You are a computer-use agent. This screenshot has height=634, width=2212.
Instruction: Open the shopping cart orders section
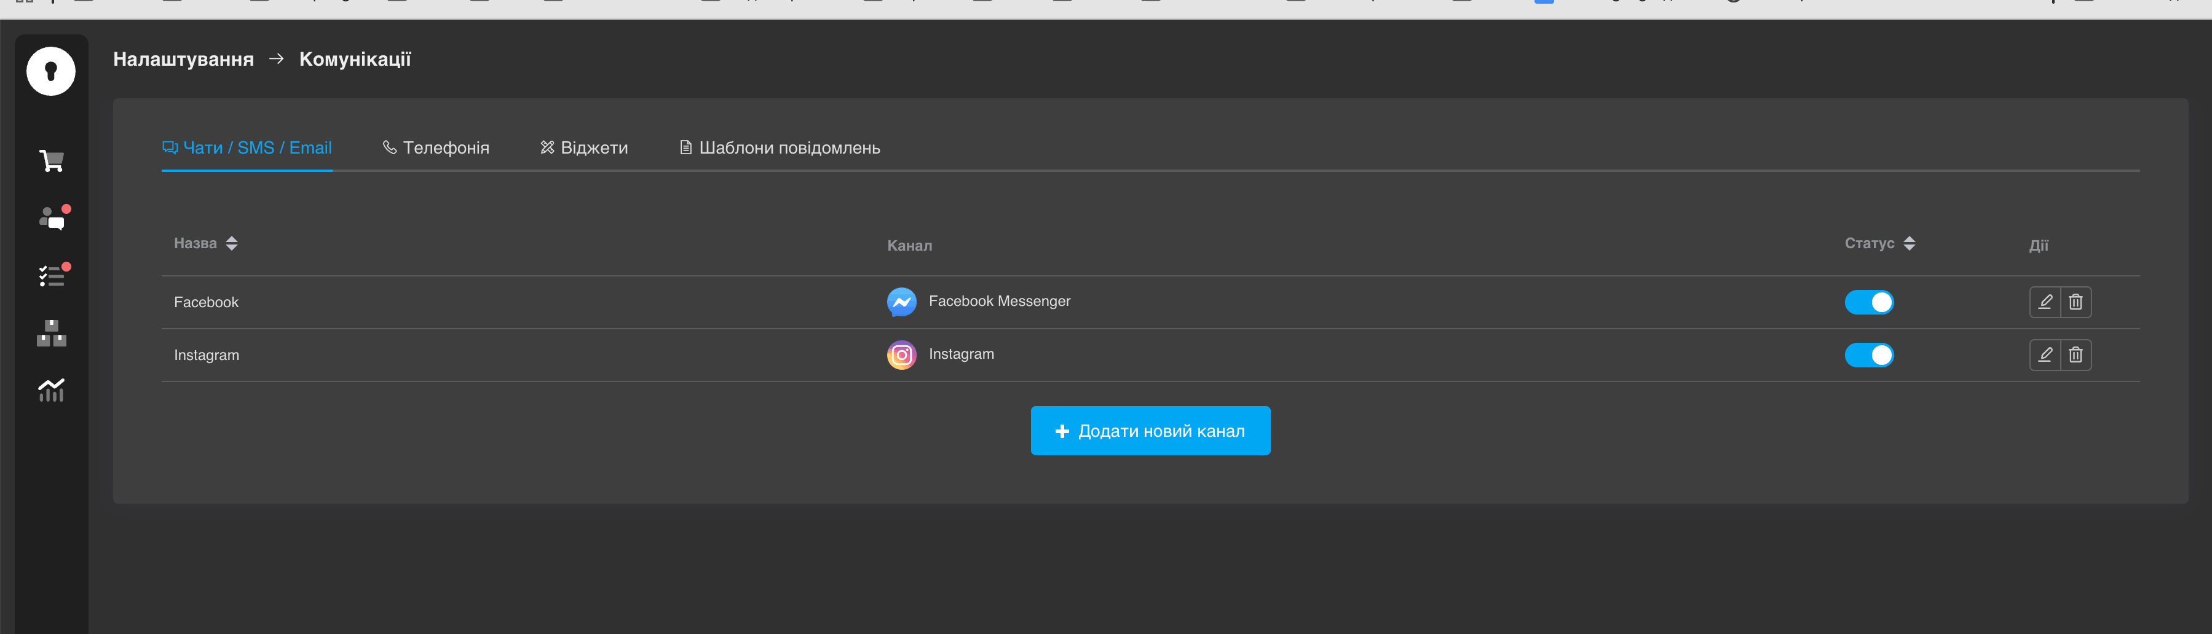[x=52, y=160]
